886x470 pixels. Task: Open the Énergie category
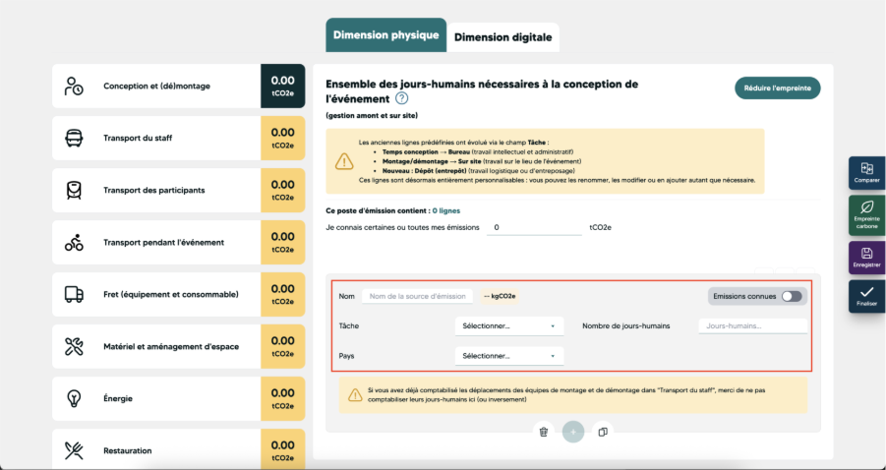179,399
